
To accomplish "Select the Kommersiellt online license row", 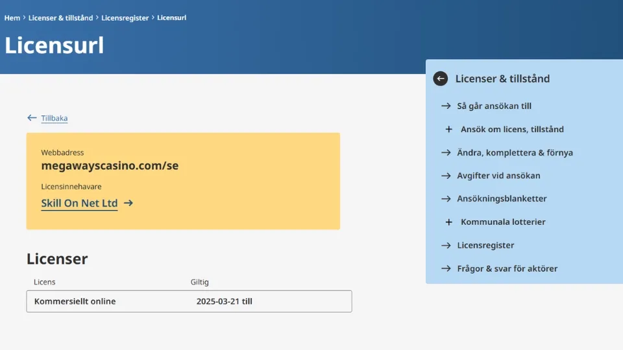I will (189, 301).
